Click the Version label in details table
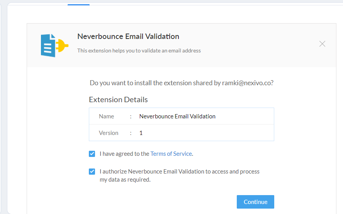The image size is (343, 214). (x=109, y=133)
